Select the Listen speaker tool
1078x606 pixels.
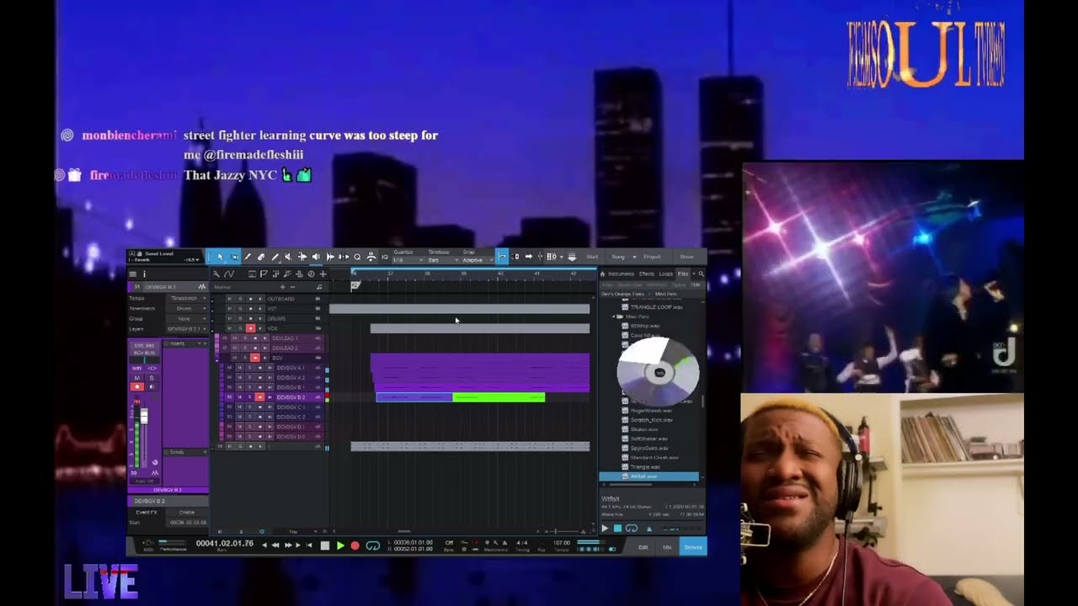click(x=316, y=257)
